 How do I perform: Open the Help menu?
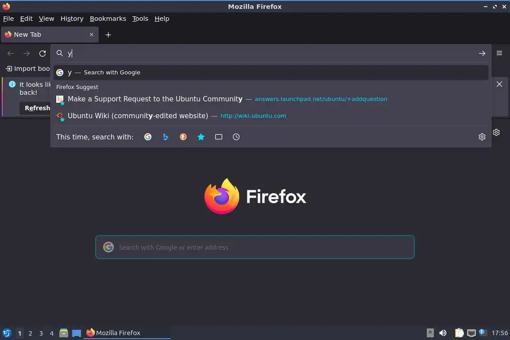tap(162, 19)
